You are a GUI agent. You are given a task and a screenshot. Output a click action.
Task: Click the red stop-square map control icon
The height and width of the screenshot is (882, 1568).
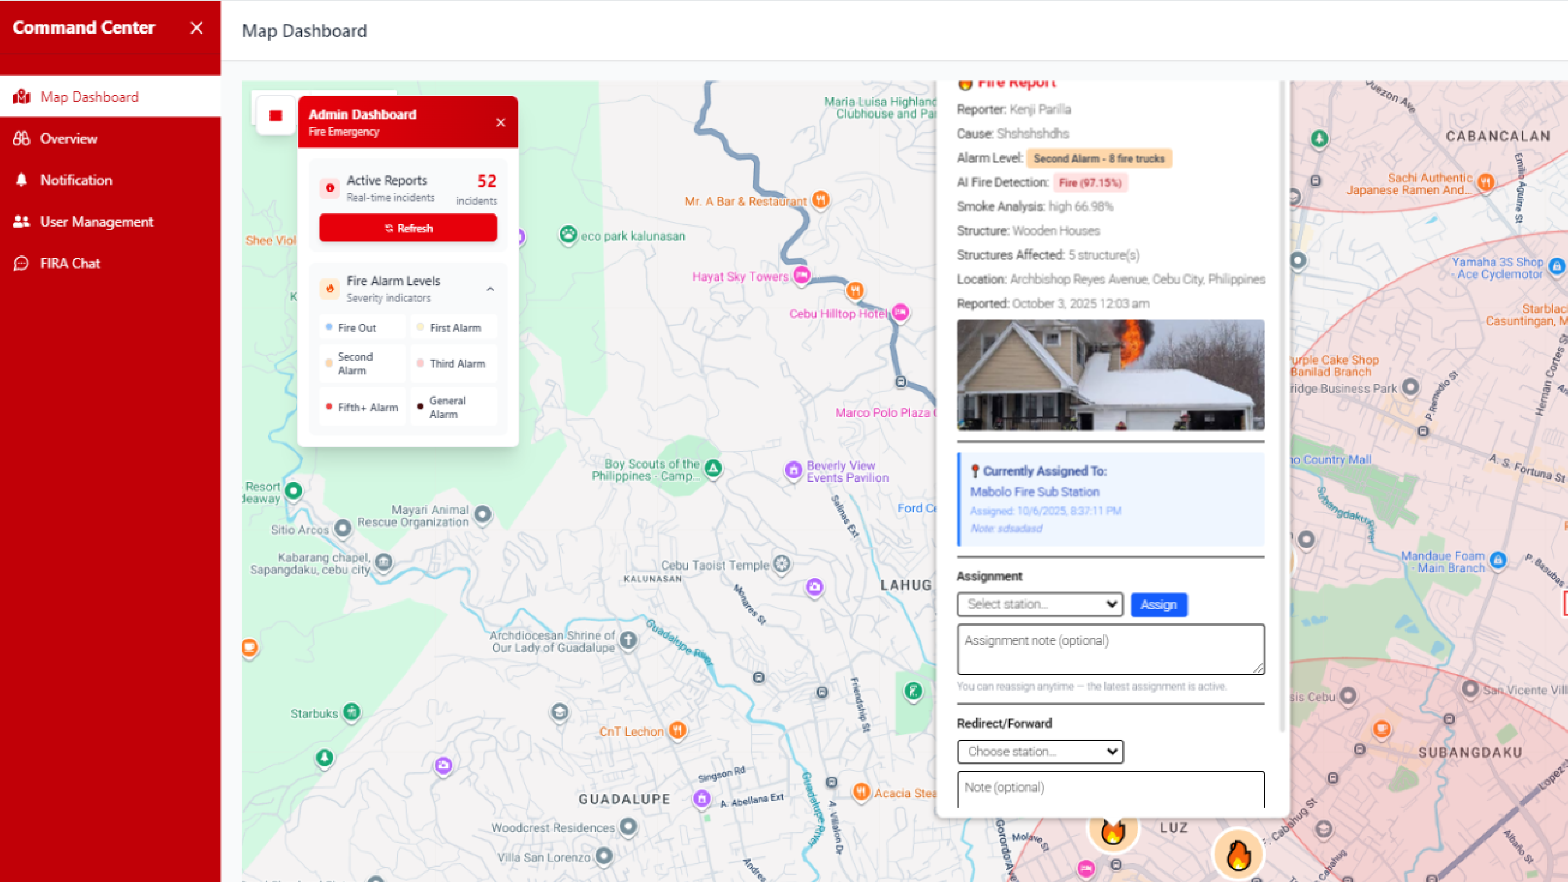coord(275,116)
